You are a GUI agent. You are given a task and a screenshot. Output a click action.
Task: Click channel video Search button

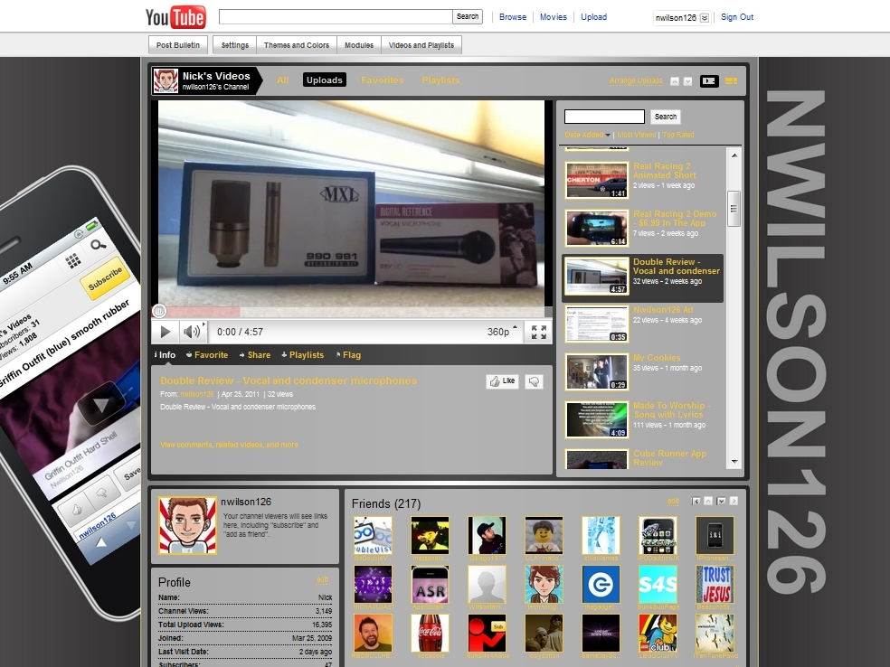pyautogui.click(x=665, y=117)
